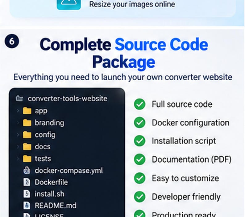Expand the tests folder chevron
Image resolution: width=245 pixels, height=217 pixels.
coord(18,159)
